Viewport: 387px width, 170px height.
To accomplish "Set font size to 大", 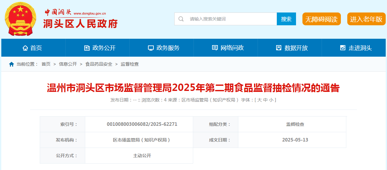I will coord(259,100).
